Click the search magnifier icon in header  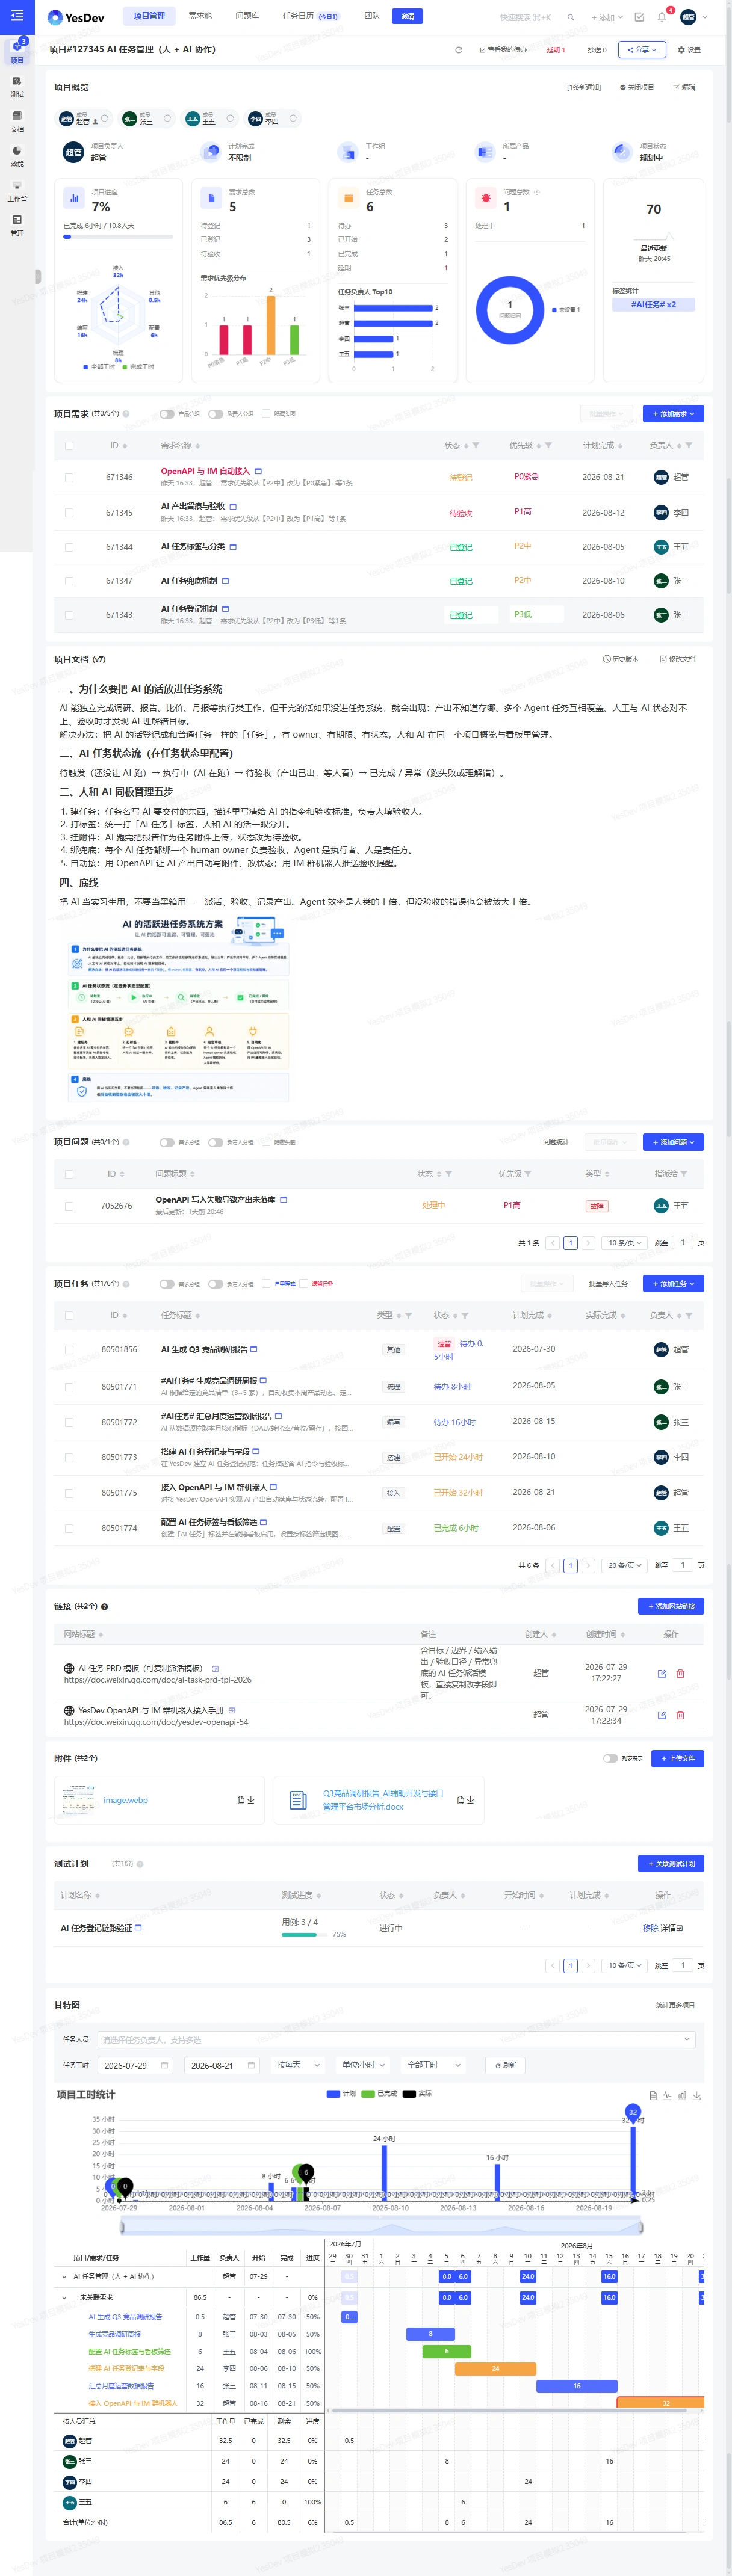[x=571, y=17]
